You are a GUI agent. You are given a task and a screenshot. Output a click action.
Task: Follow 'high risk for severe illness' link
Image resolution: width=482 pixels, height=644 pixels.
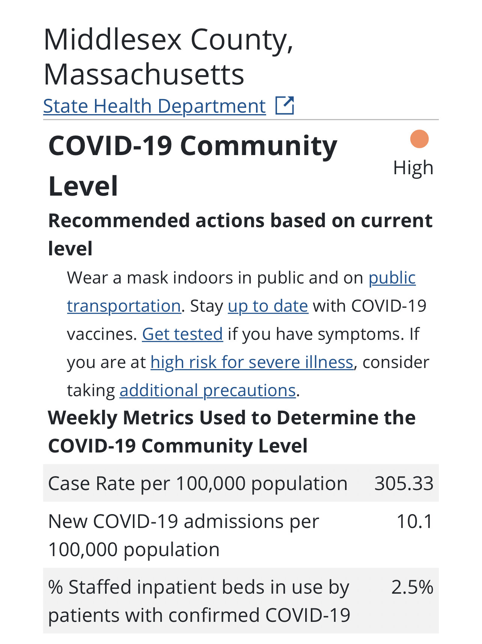tap(252, 362)
